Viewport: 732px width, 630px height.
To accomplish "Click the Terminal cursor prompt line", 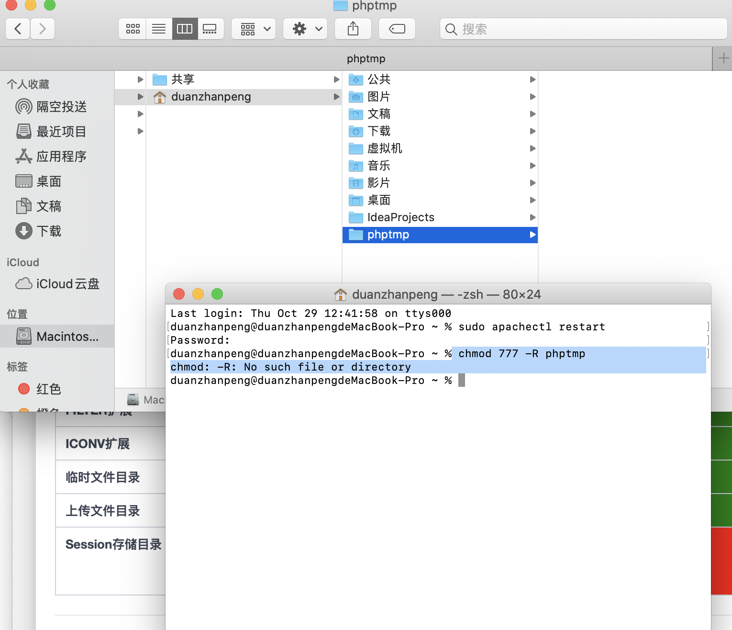I will 318,380.
